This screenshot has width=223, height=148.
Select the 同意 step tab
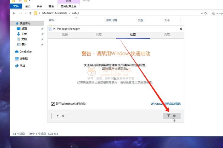click(99, 34)
